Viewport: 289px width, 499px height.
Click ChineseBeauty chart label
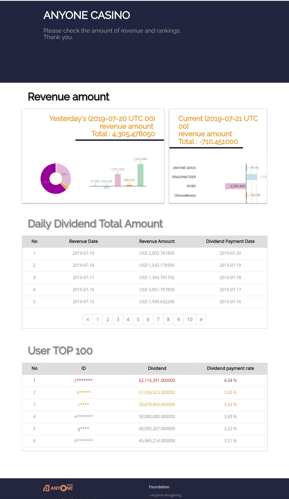tap(185, 196)
